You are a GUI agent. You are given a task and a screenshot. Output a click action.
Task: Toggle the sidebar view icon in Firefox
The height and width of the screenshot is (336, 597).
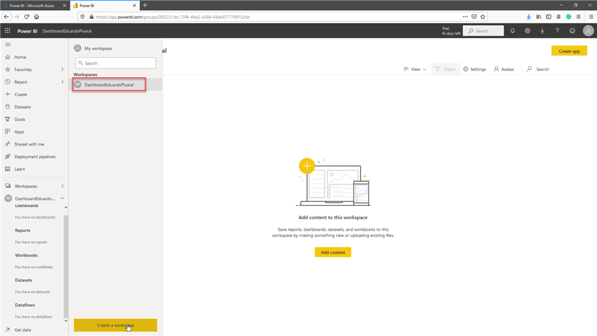[549, 17]
